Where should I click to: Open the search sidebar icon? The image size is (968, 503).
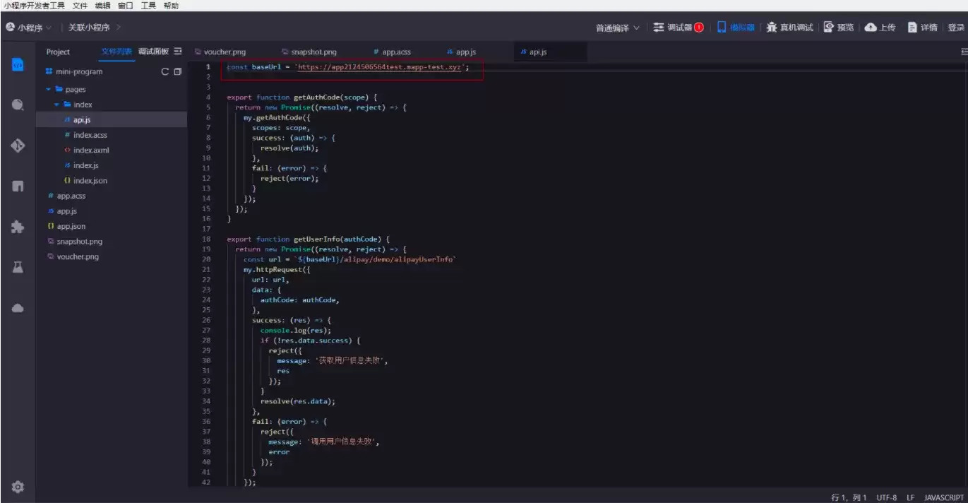(x=18, y=105)
